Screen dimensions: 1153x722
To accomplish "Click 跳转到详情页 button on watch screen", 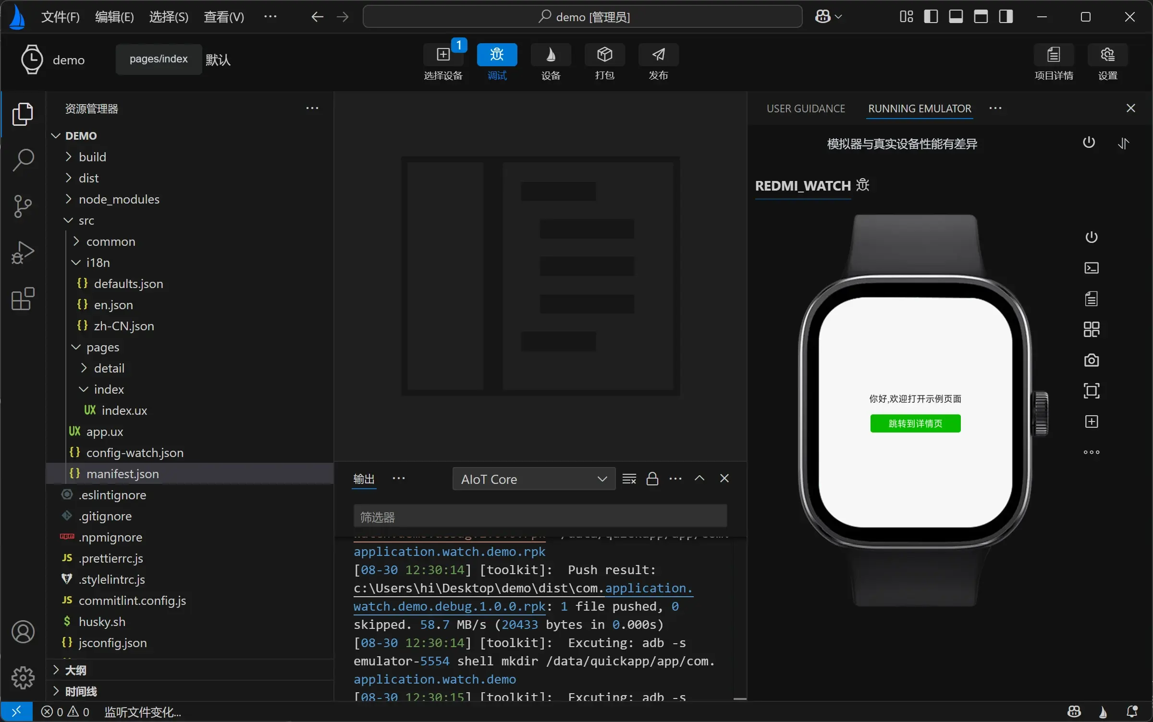I will point(915,423).
